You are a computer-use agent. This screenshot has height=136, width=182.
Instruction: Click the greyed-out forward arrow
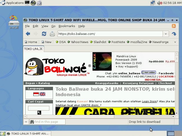coord(36,34)
